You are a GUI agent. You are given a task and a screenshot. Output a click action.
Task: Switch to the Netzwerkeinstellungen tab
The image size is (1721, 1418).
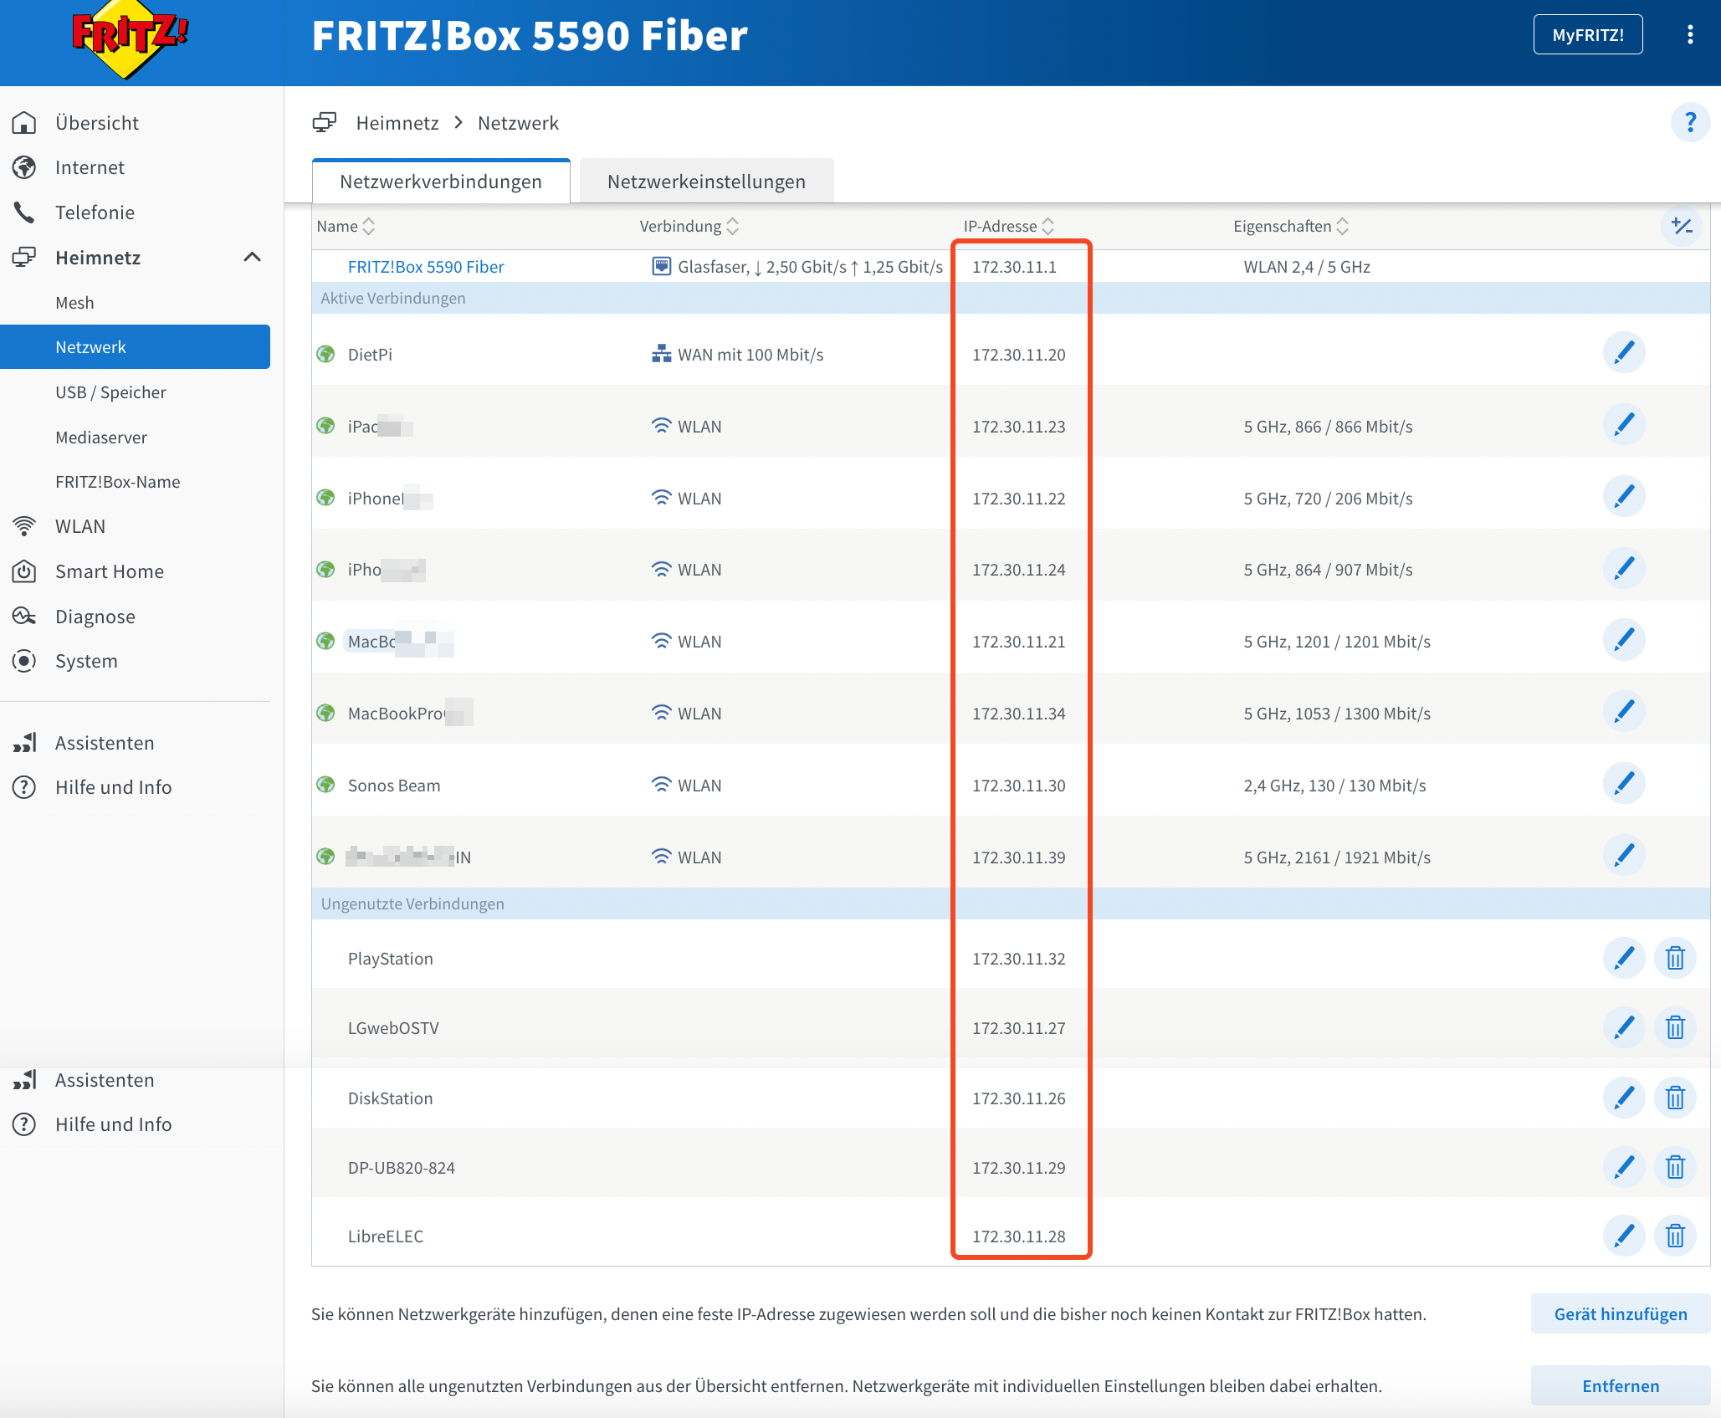coord(706,182)
